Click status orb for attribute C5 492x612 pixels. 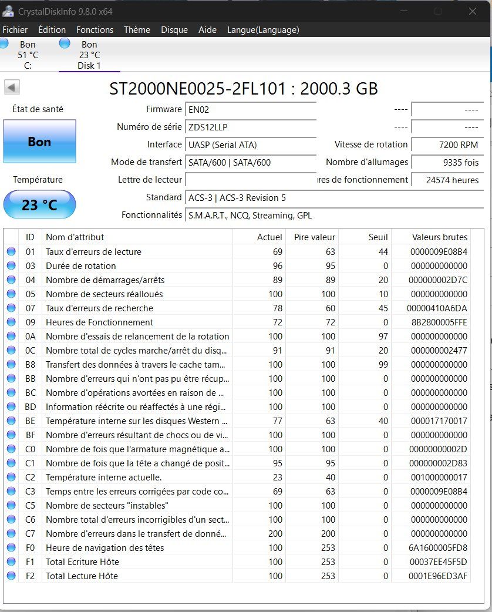(11, 505)
